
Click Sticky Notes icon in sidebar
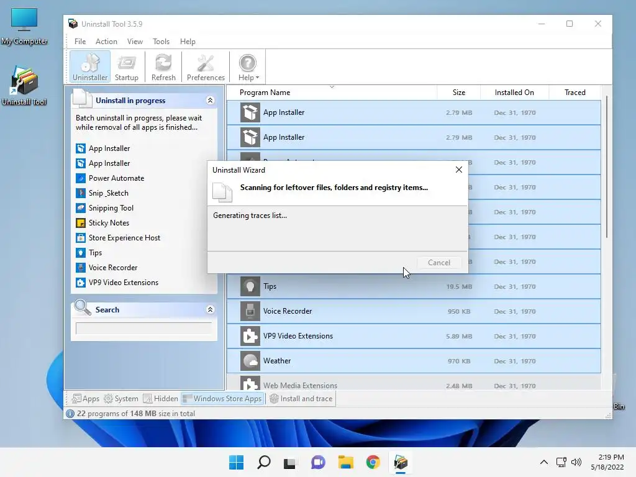[81, 223]
